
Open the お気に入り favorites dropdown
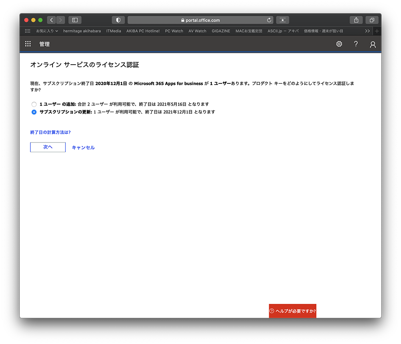47,31
